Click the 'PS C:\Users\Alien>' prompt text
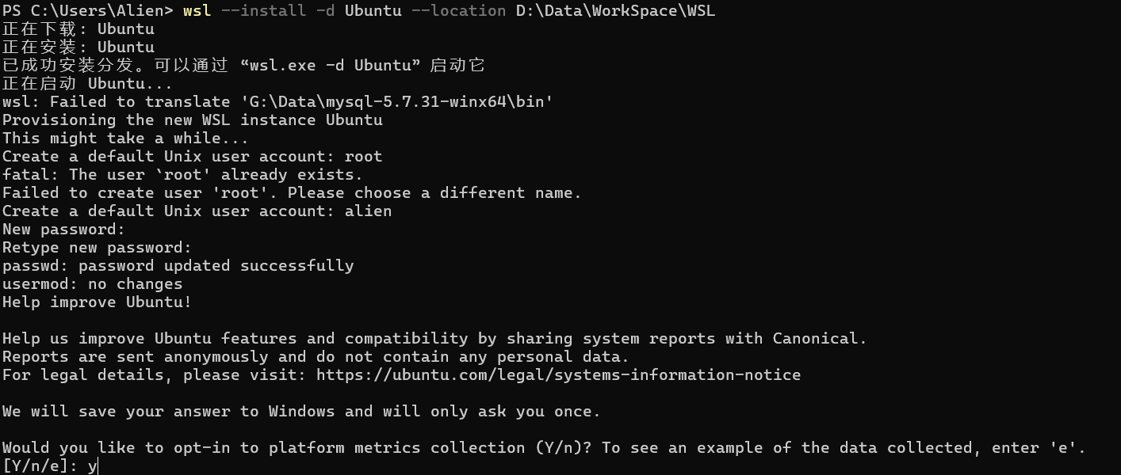 click(x=88, y=11)
